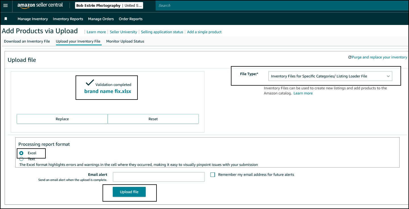The image size is (409, 209).
Task: Click the Add Products via Upload title
Action: (x=40, y=31)
